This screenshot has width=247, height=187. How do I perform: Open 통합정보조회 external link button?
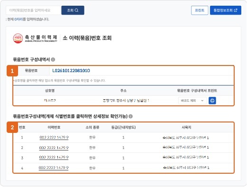pyautogui.click(x=226, y=10)
